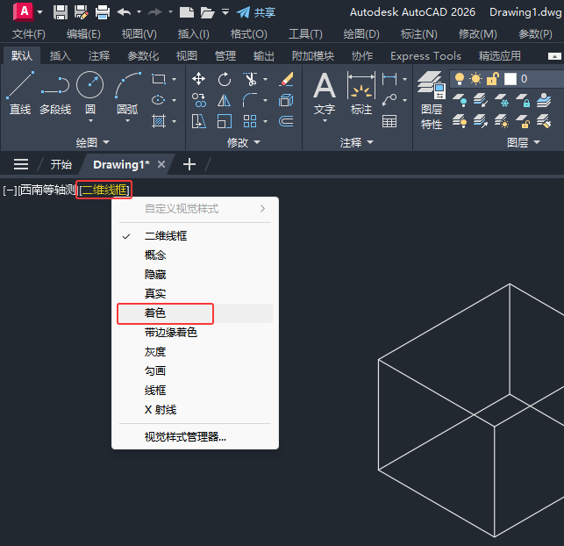564x546 pixels.
Task: Click the Linear dimension icon
Action: point(389,79)
